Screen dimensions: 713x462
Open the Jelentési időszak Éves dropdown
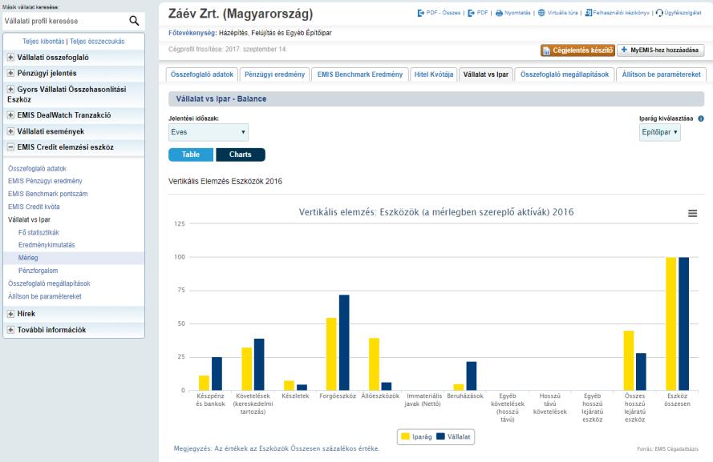[x=209, y=132]
